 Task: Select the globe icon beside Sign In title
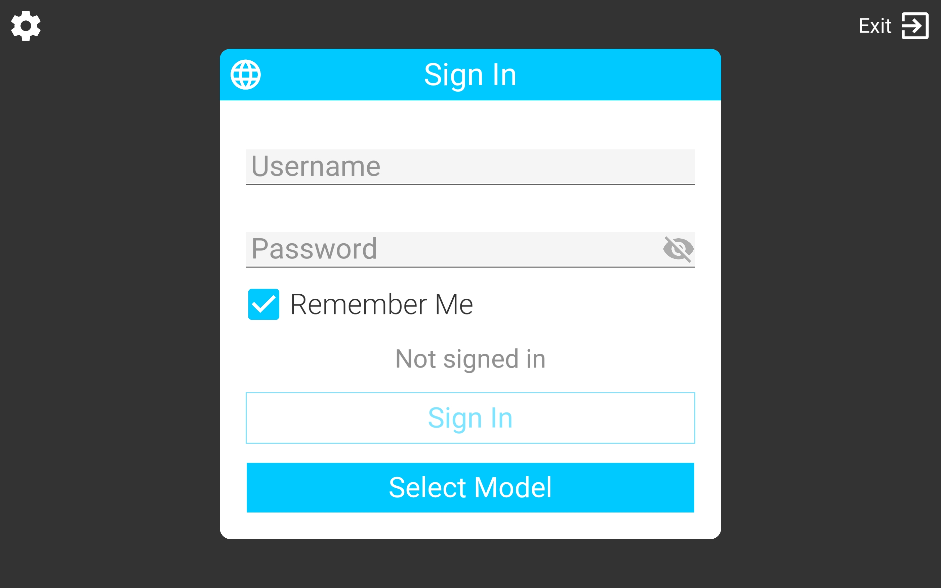(x=245, y=75)
